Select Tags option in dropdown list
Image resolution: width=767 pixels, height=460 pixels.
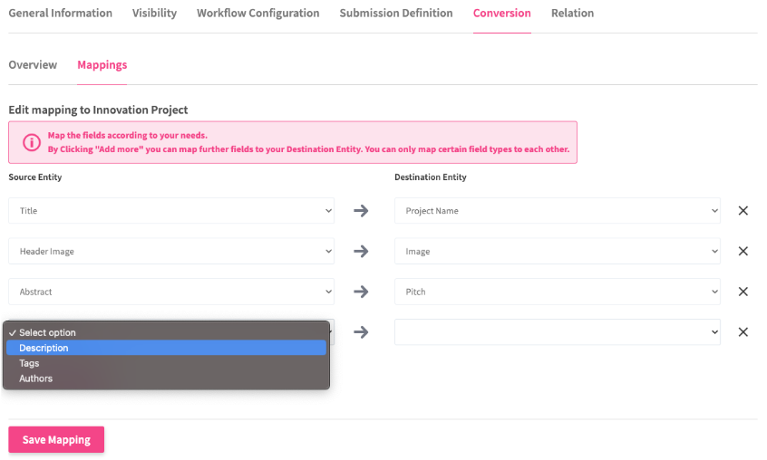coord(29,363)
